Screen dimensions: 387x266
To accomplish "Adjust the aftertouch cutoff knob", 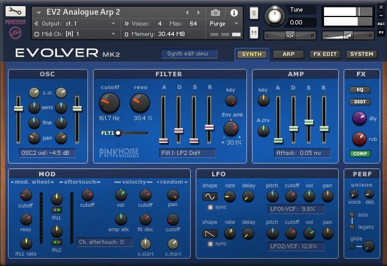I will 87,195.
